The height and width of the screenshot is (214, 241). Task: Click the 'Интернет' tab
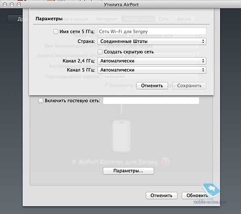tap(107, 19)
